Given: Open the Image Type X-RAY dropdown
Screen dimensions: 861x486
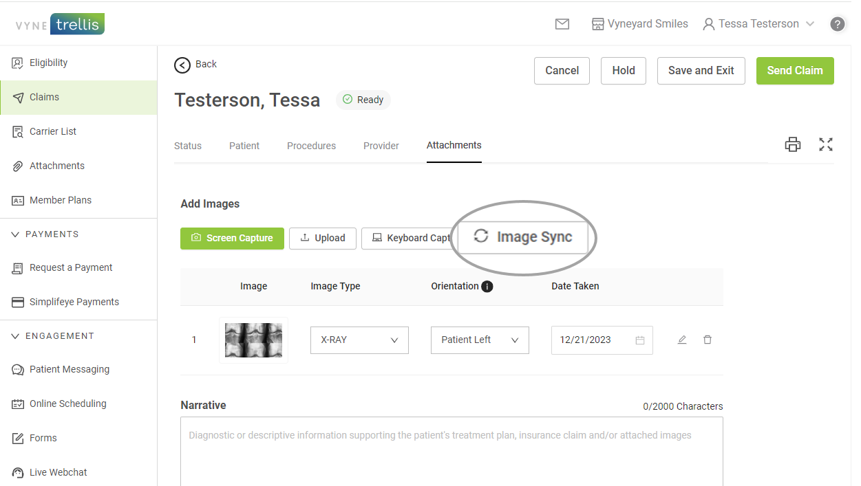Looking at the screenshot, I should pos(359,340).
